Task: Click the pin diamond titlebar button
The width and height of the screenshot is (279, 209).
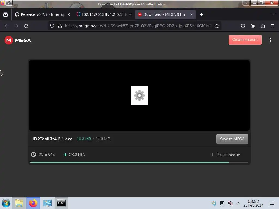Action: coord(9,3)
